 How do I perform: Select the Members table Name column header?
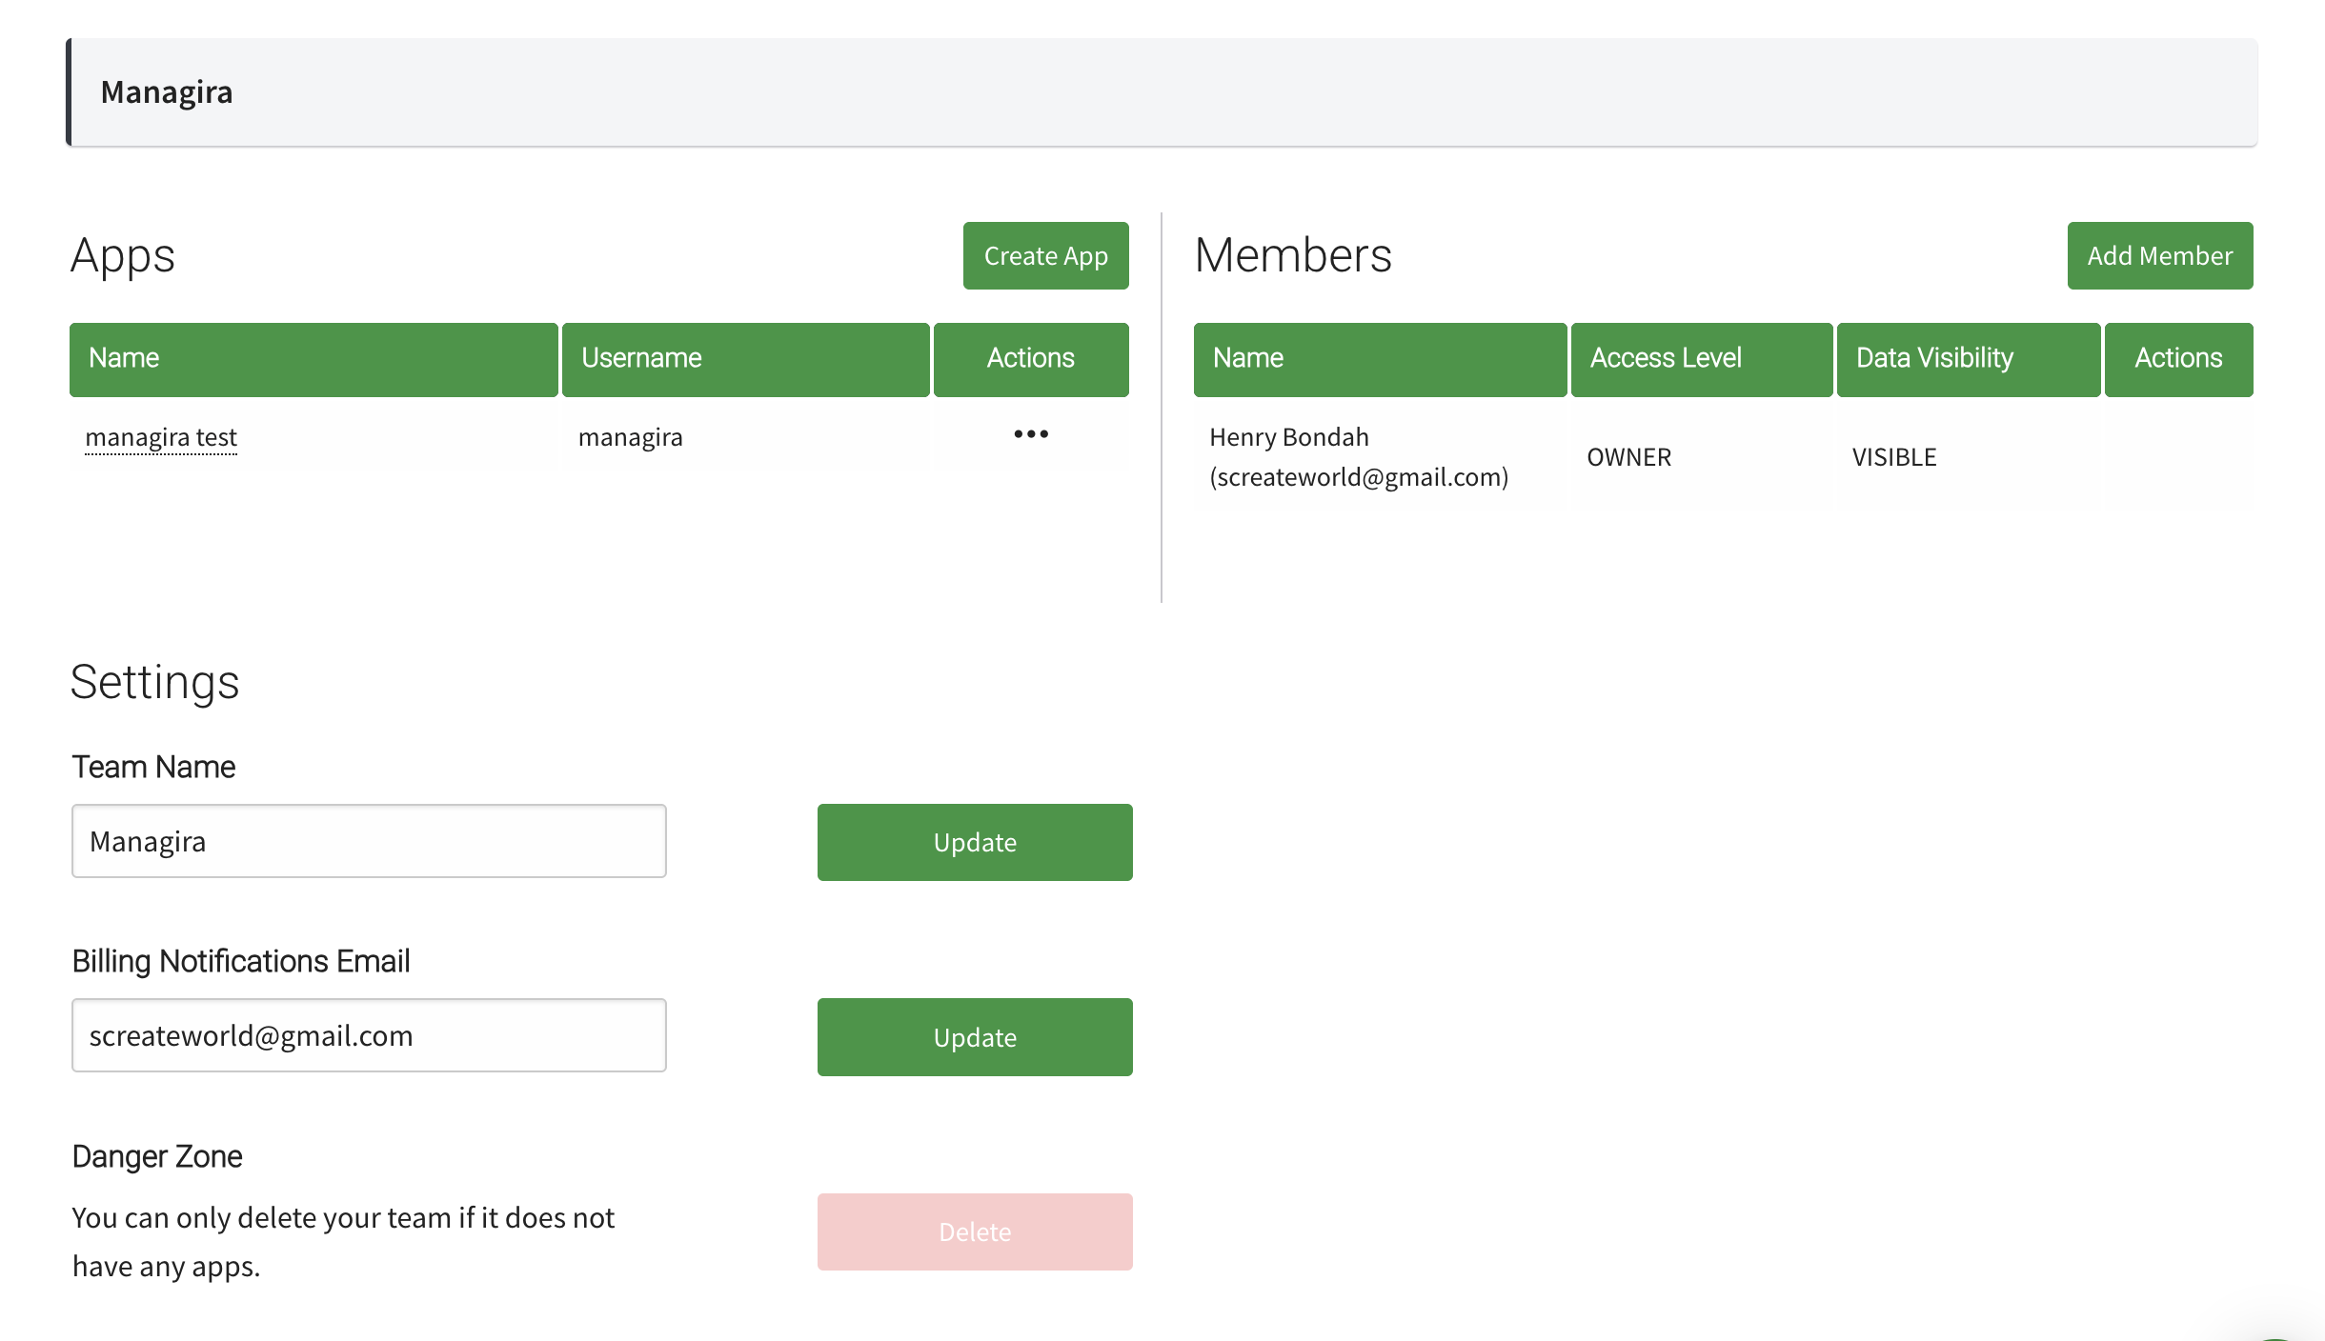tap(1380, 359)
